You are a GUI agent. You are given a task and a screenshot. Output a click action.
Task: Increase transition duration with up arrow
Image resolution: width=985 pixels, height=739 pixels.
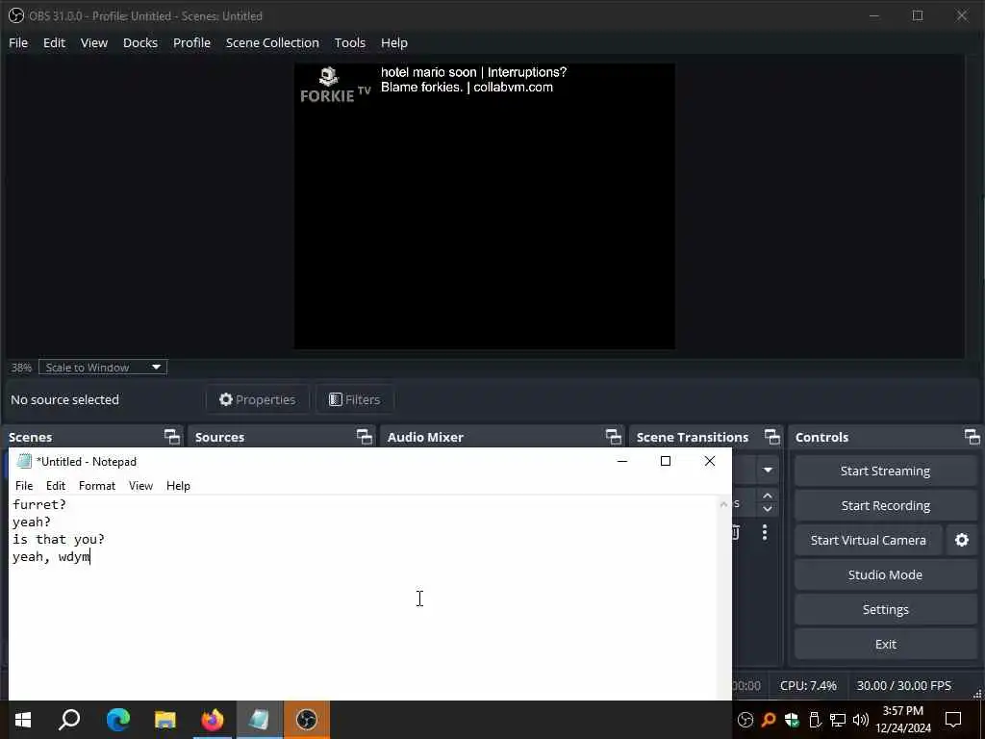pos(767,497)
